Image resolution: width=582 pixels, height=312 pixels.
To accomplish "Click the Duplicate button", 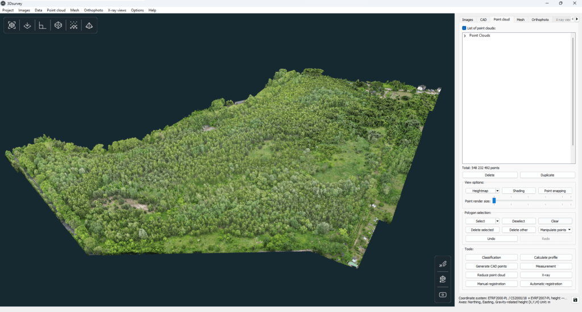I will pyautogui.click(x=547, y=175).
